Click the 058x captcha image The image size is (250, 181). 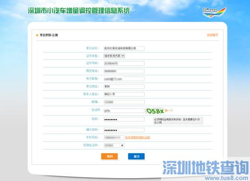pos(155,111)
